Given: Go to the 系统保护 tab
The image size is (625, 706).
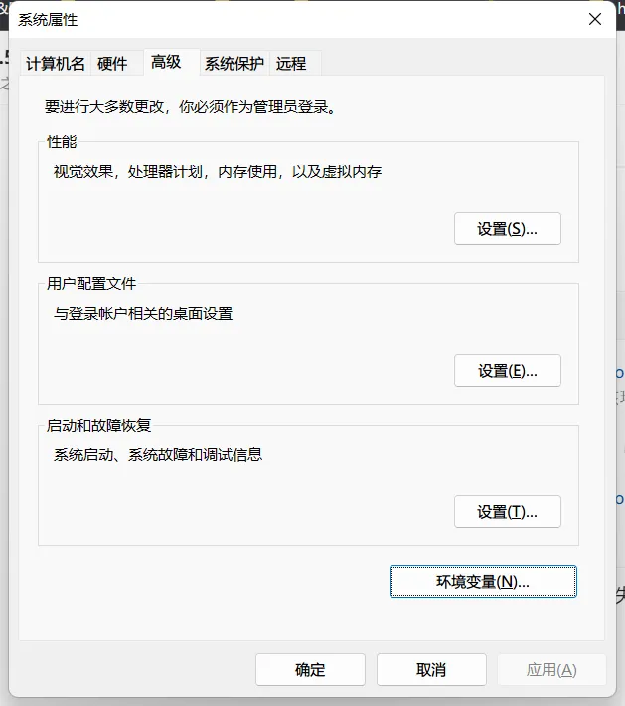Looking at the screenshot, I should coord(234,64).
